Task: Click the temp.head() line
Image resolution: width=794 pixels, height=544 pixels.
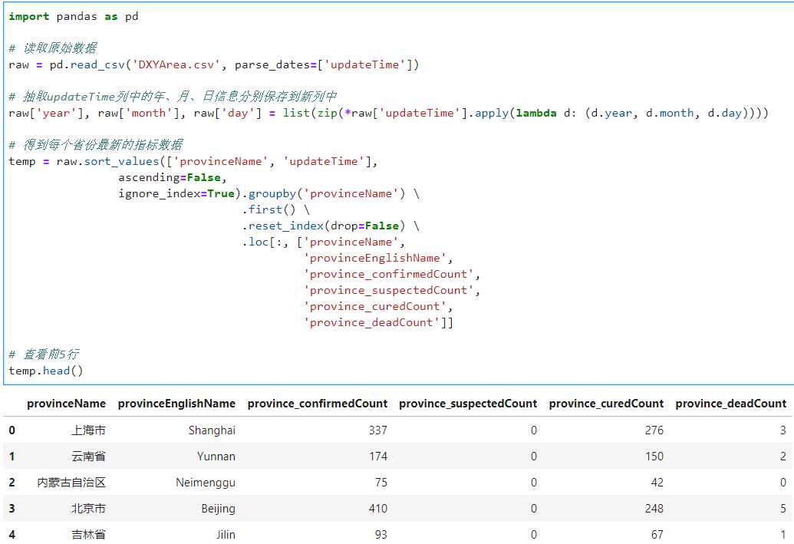Action: pyautogui.click(x=46, y=371)
